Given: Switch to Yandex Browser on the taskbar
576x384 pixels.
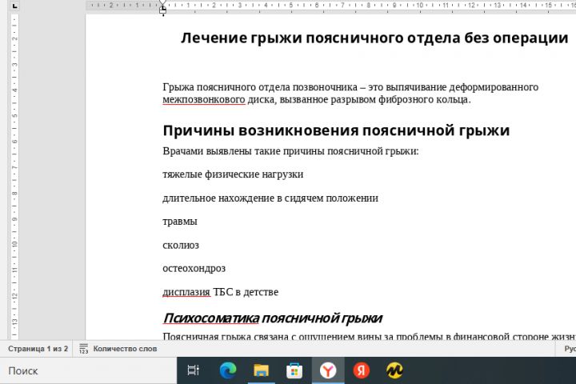Looking at the screenshot, I should (x=328, y=370).
